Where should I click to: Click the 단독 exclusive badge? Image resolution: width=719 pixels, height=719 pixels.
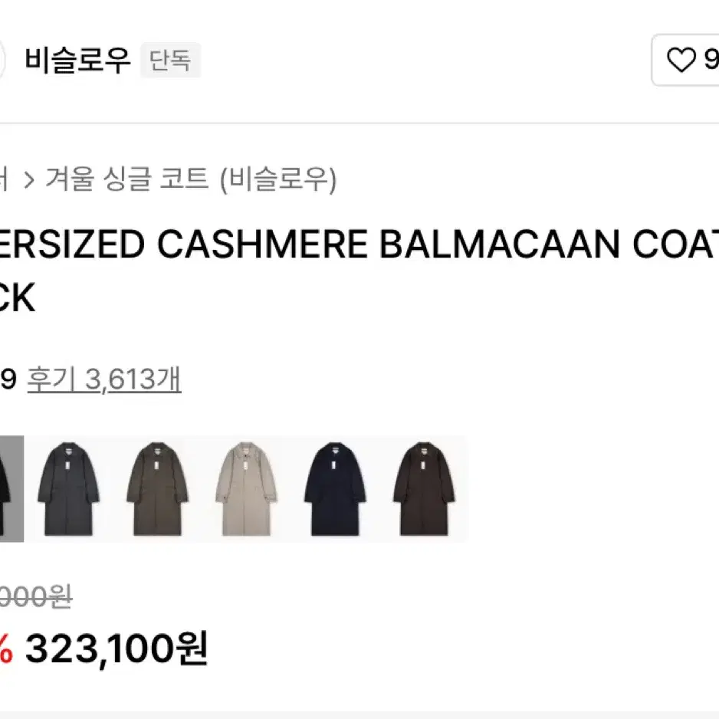click(x=170, y=60)
